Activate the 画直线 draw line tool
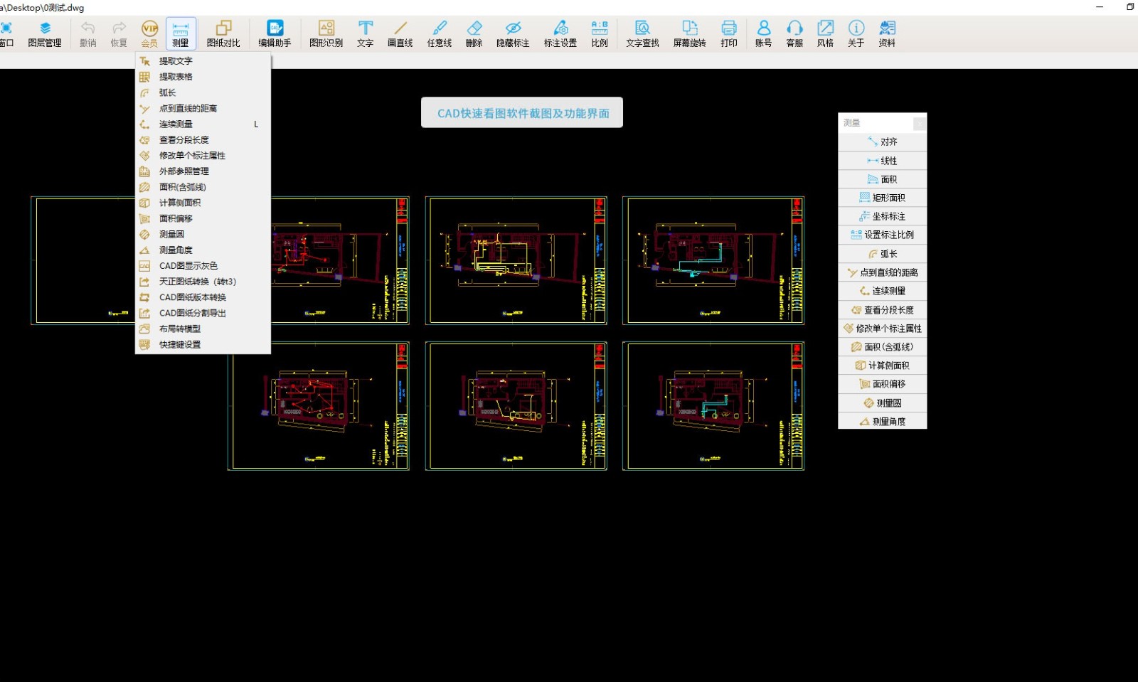 point(400,33)
